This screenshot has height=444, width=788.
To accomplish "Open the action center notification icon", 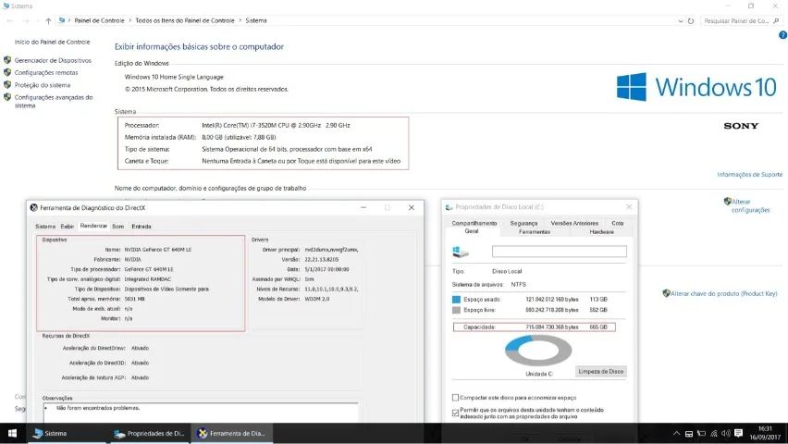I will [x=738, y=434].
